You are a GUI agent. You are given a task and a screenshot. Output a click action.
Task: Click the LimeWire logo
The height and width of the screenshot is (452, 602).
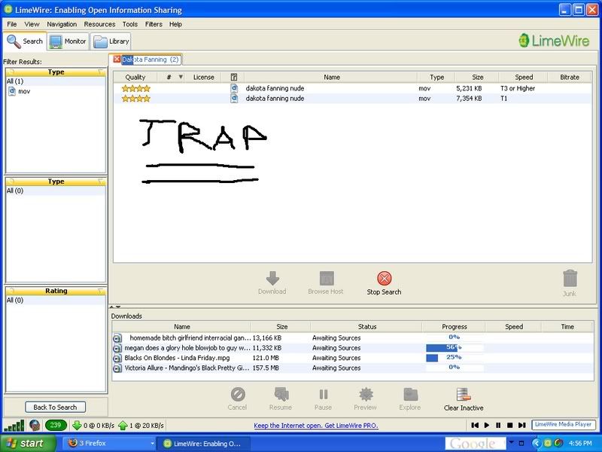pos(554,41)
